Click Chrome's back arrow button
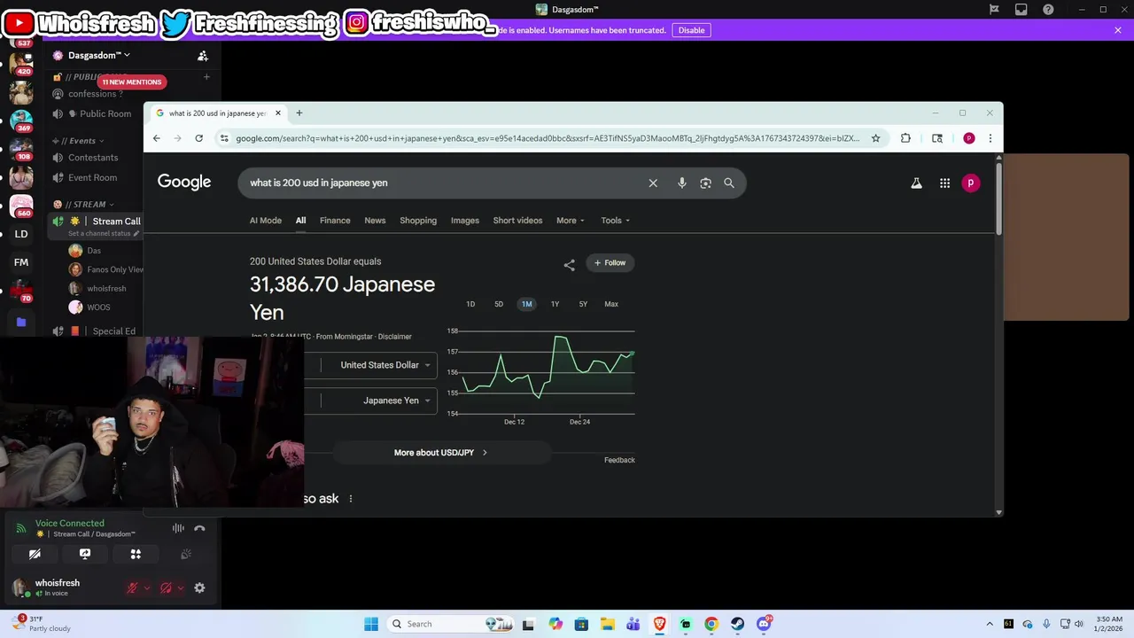 (157, 138)
